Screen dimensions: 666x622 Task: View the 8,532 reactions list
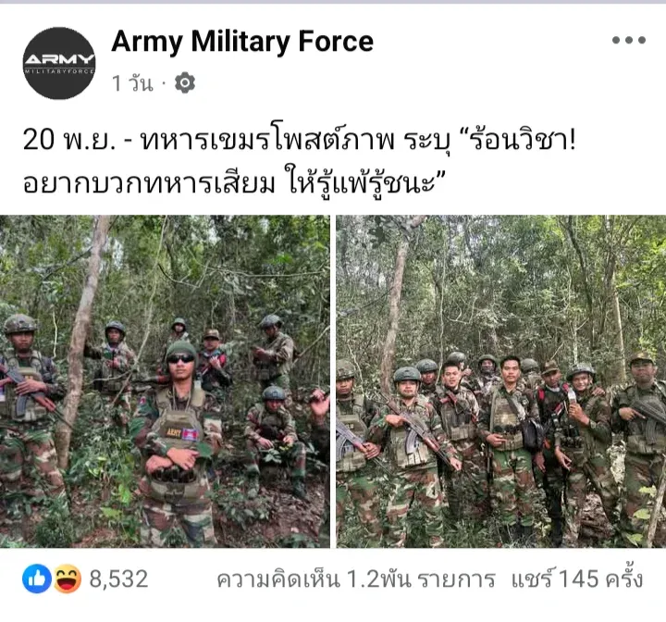85,578
